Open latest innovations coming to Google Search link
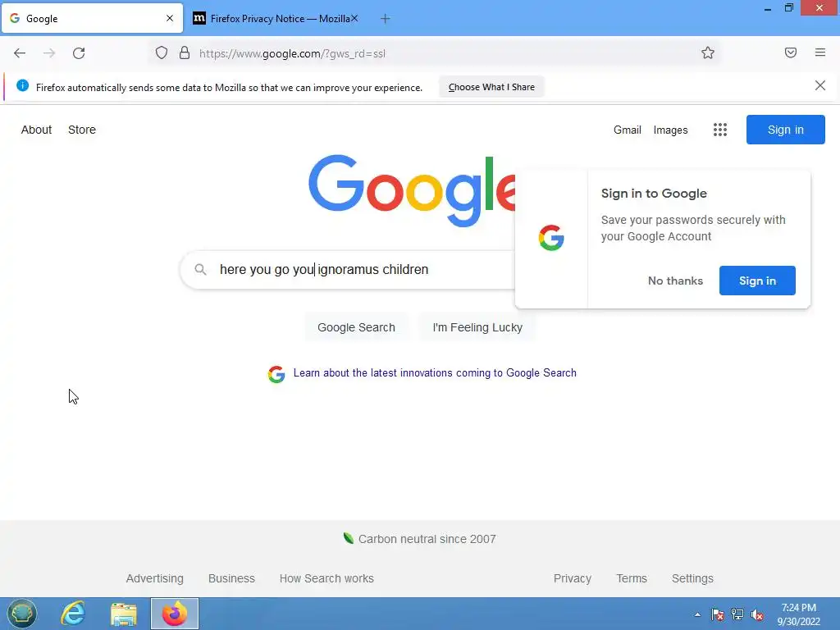840x630 pixels. click(435, 373)
